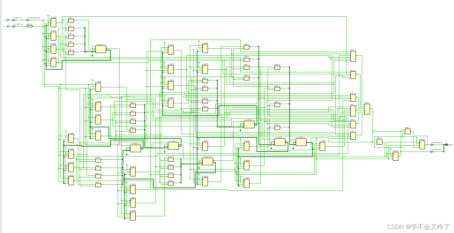
Task: Select the cnt_reg[4] flip-flop cell
Action: click(71, 139)
